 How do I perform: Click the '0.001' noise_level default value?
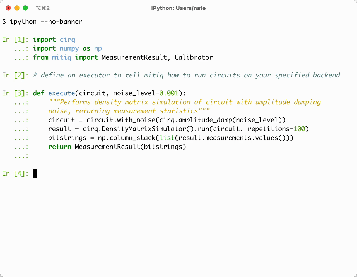pos(169,93)
